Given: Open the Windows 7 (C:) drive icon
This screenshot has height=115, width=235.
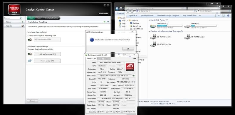Looking at the screenshot, I should tap(153, 26).
